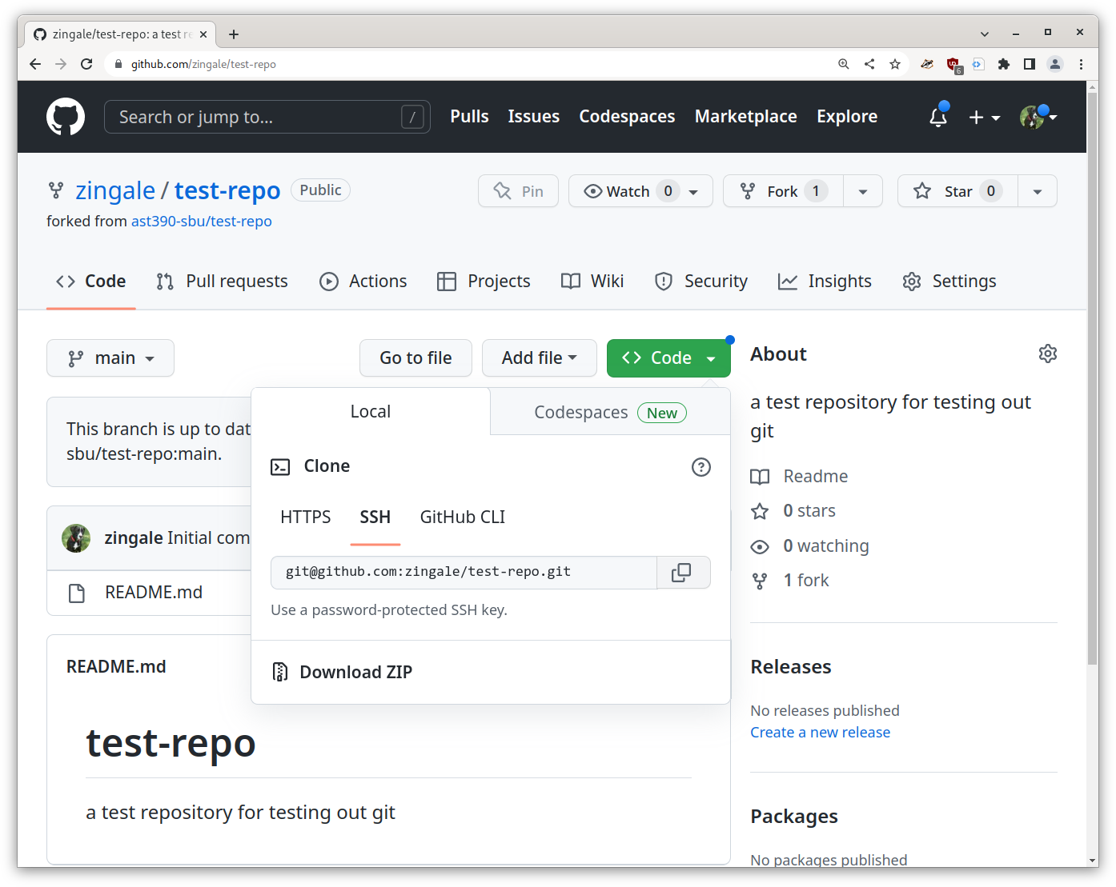1116x887 pixels.
Task: Open the Create a new release link
Action: click(820, 732)
